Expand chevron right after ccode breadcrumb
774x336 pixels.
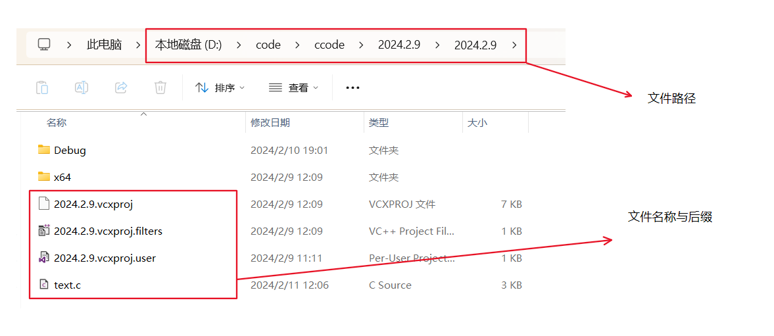(x=361, y=45)
